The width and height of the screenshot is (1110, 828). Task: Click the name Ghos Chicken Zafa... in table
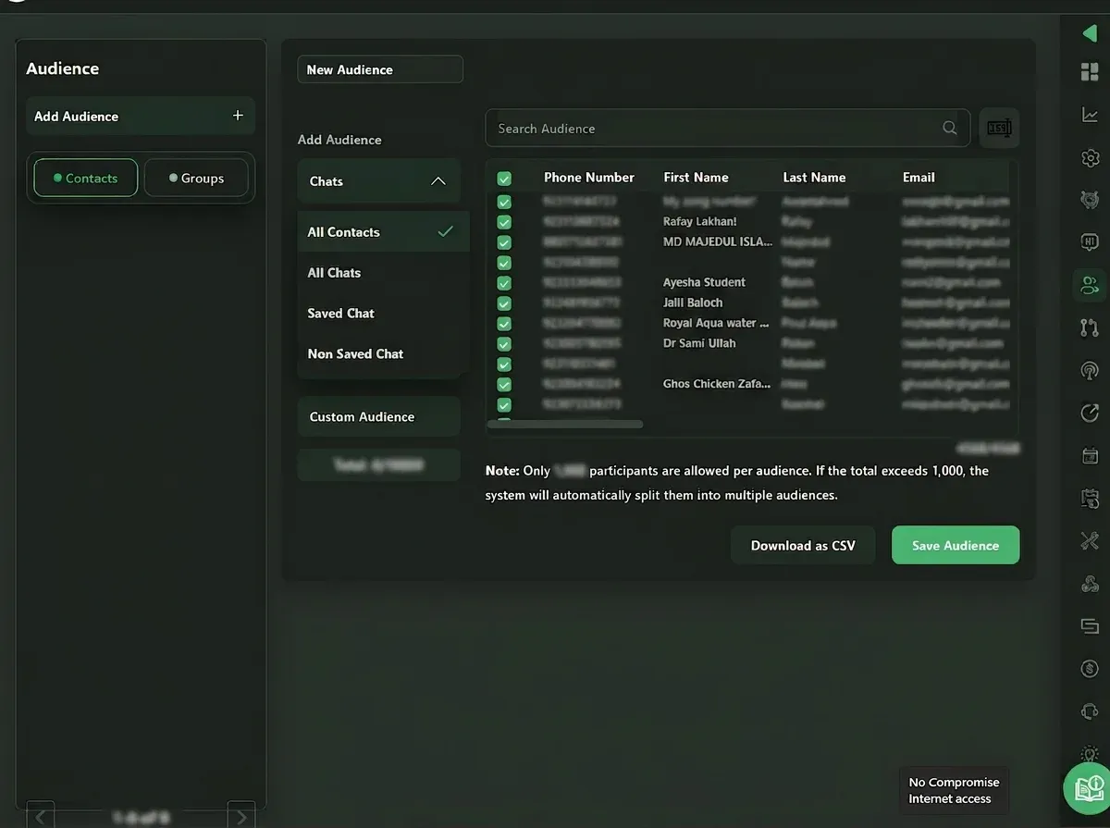717,385
